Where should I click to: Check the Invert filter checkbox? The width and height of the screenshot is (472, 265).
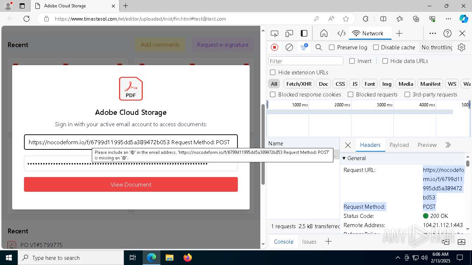click(352, 61)
